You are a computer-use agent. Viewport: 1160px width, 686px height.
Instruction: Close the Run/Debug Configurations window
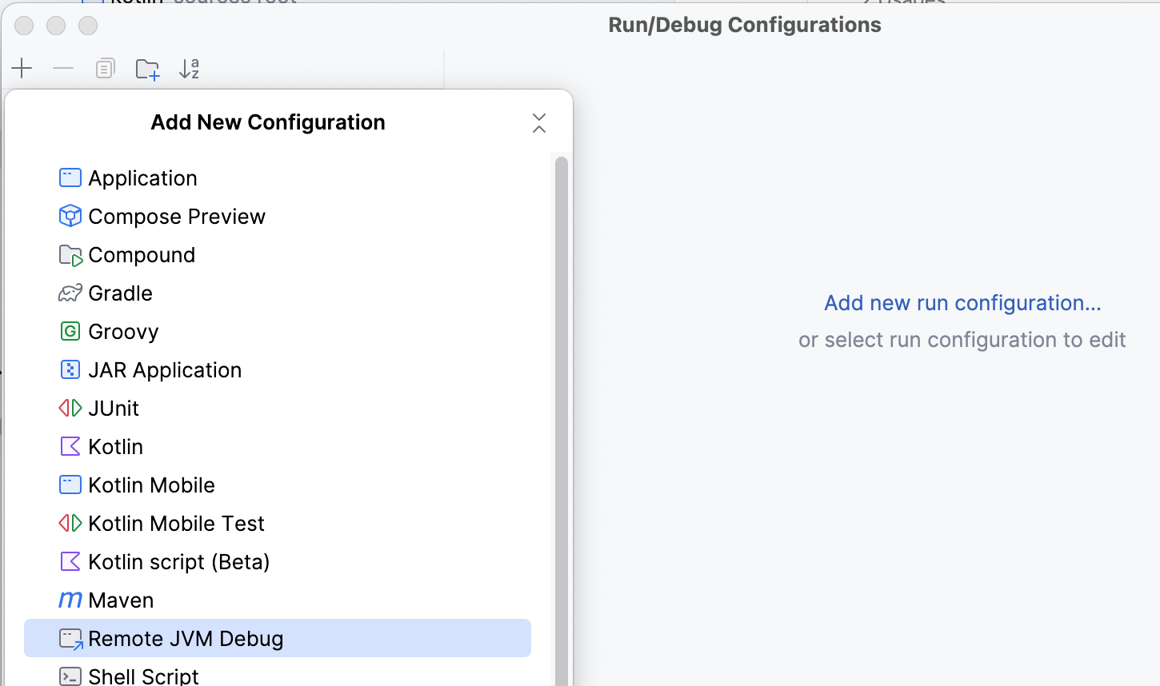(24, 26)
